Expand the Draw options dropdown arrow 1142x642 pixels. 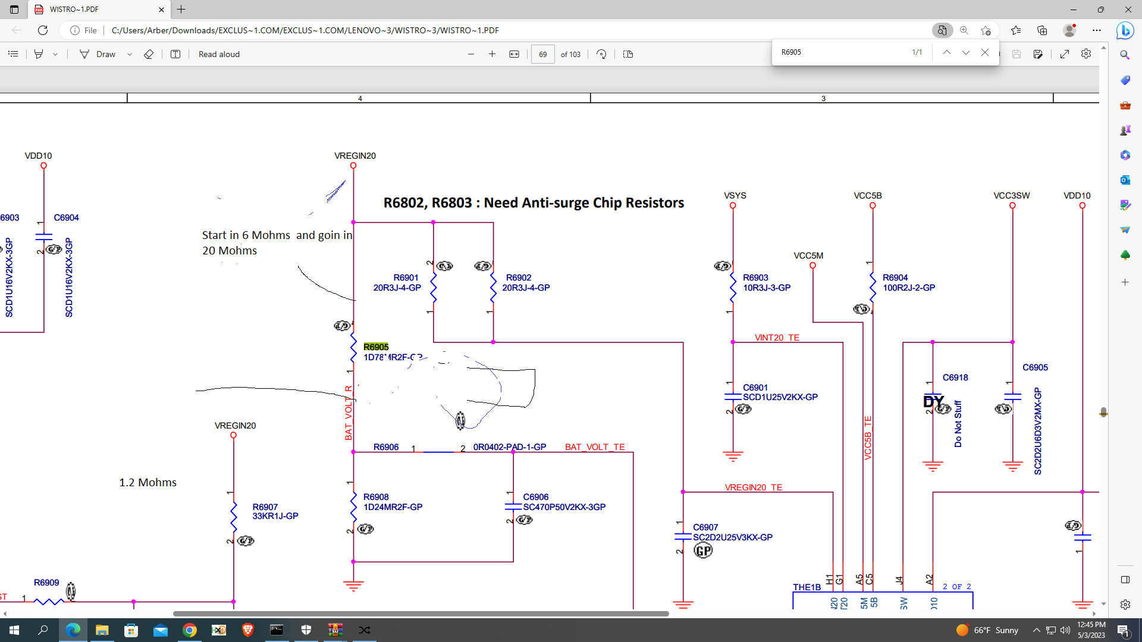pos(130,54)
